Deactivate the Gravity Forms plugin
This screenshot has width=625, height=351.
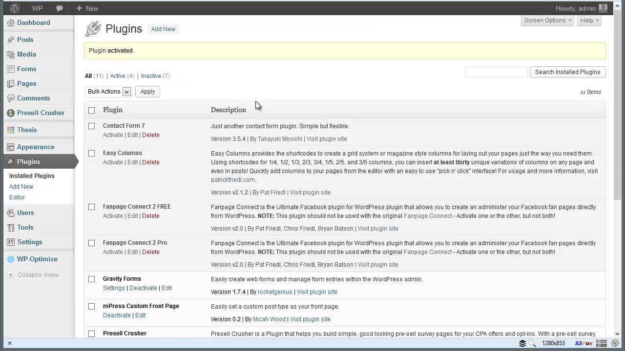click(143, 288)
